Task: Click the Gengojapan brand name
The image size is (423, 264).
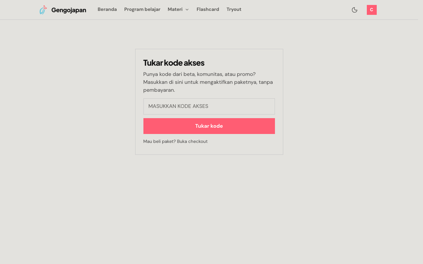Action: click(x=69, y=10)
